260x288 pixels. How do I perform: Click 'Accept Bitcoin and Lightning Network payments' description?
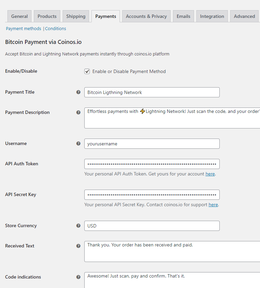pos(87,54)
